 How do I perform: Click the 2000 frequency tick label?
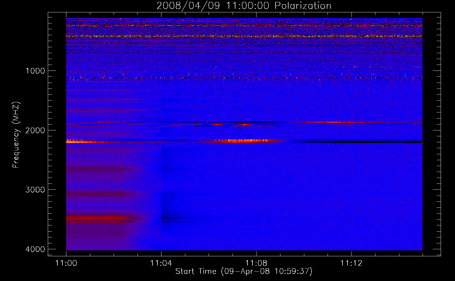click(35, 130)
